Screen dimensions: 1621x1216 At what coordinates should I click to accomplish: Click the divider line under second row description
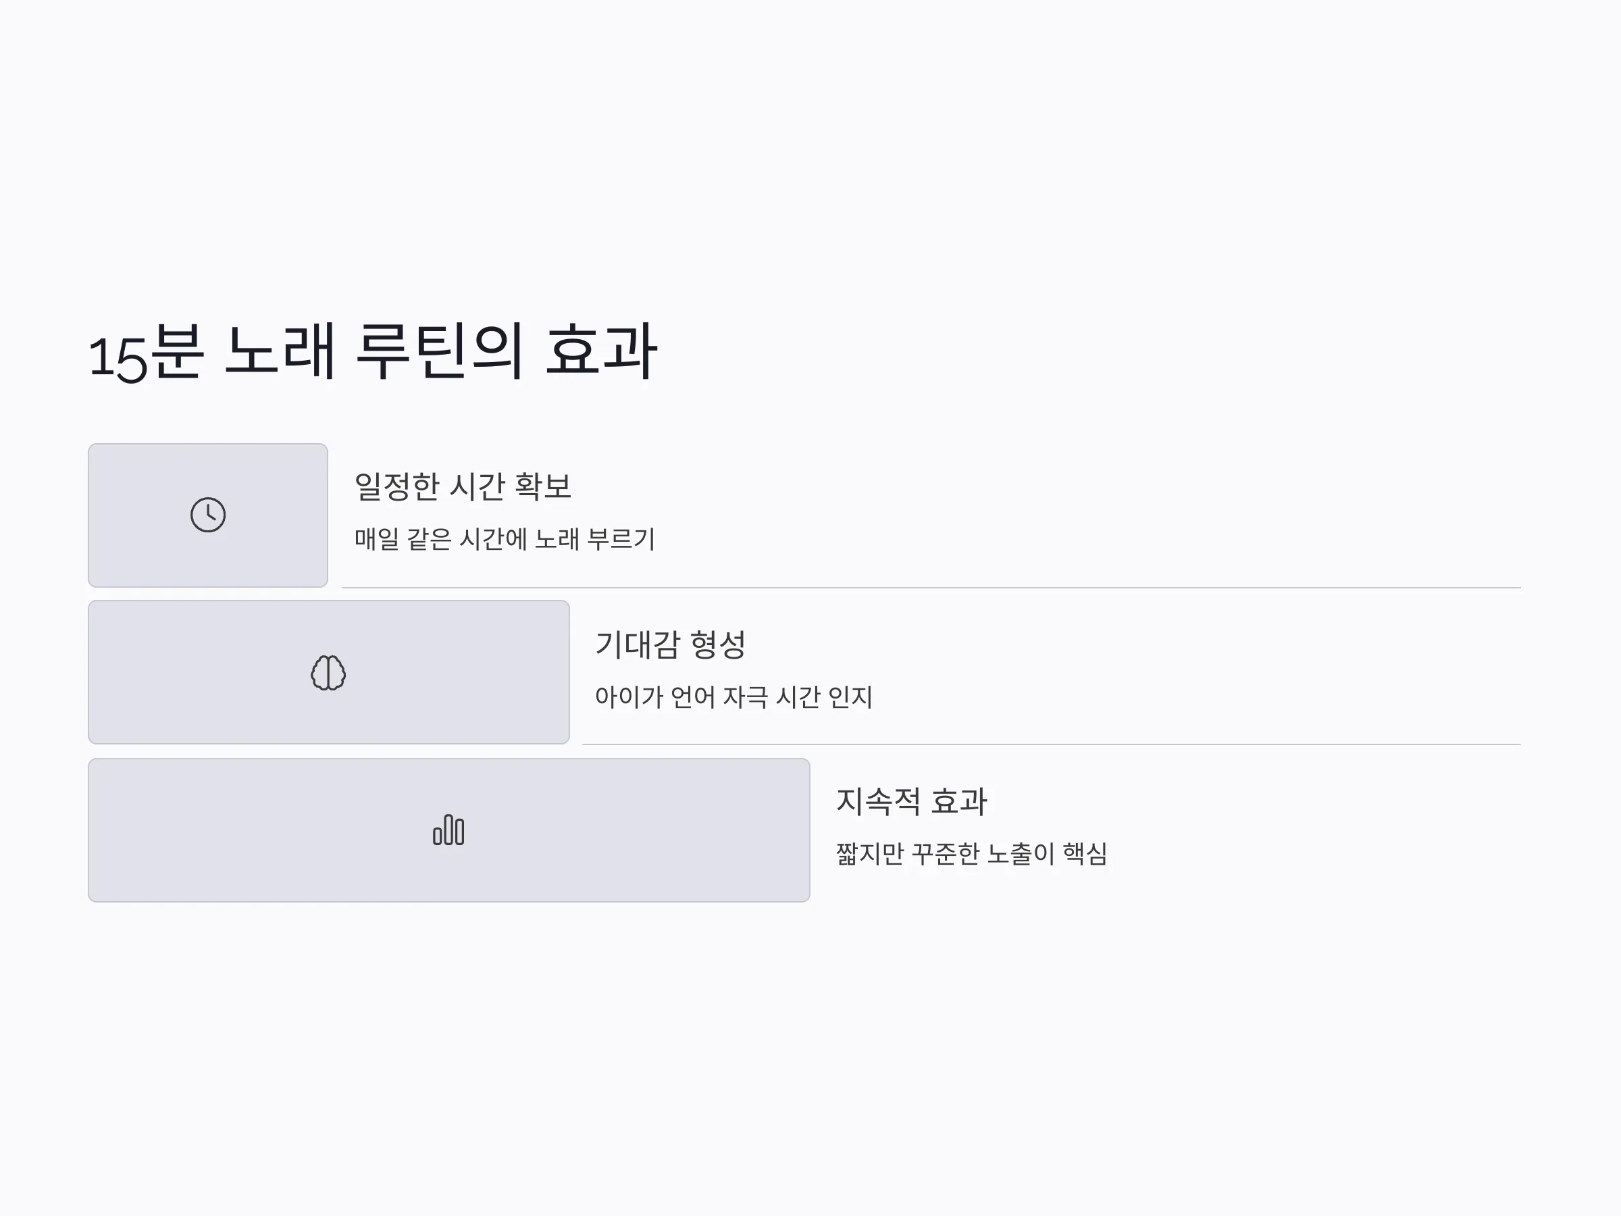click(x=1051, y=744)
